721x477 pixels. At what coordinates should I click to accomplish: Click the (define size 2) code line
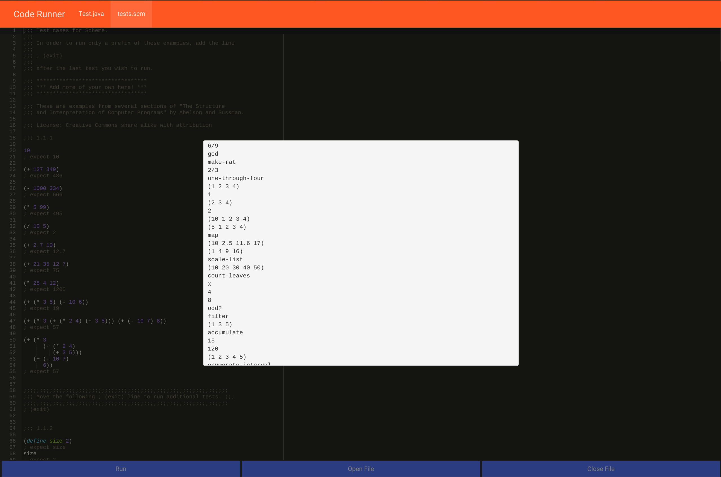[x=48, y=441]
